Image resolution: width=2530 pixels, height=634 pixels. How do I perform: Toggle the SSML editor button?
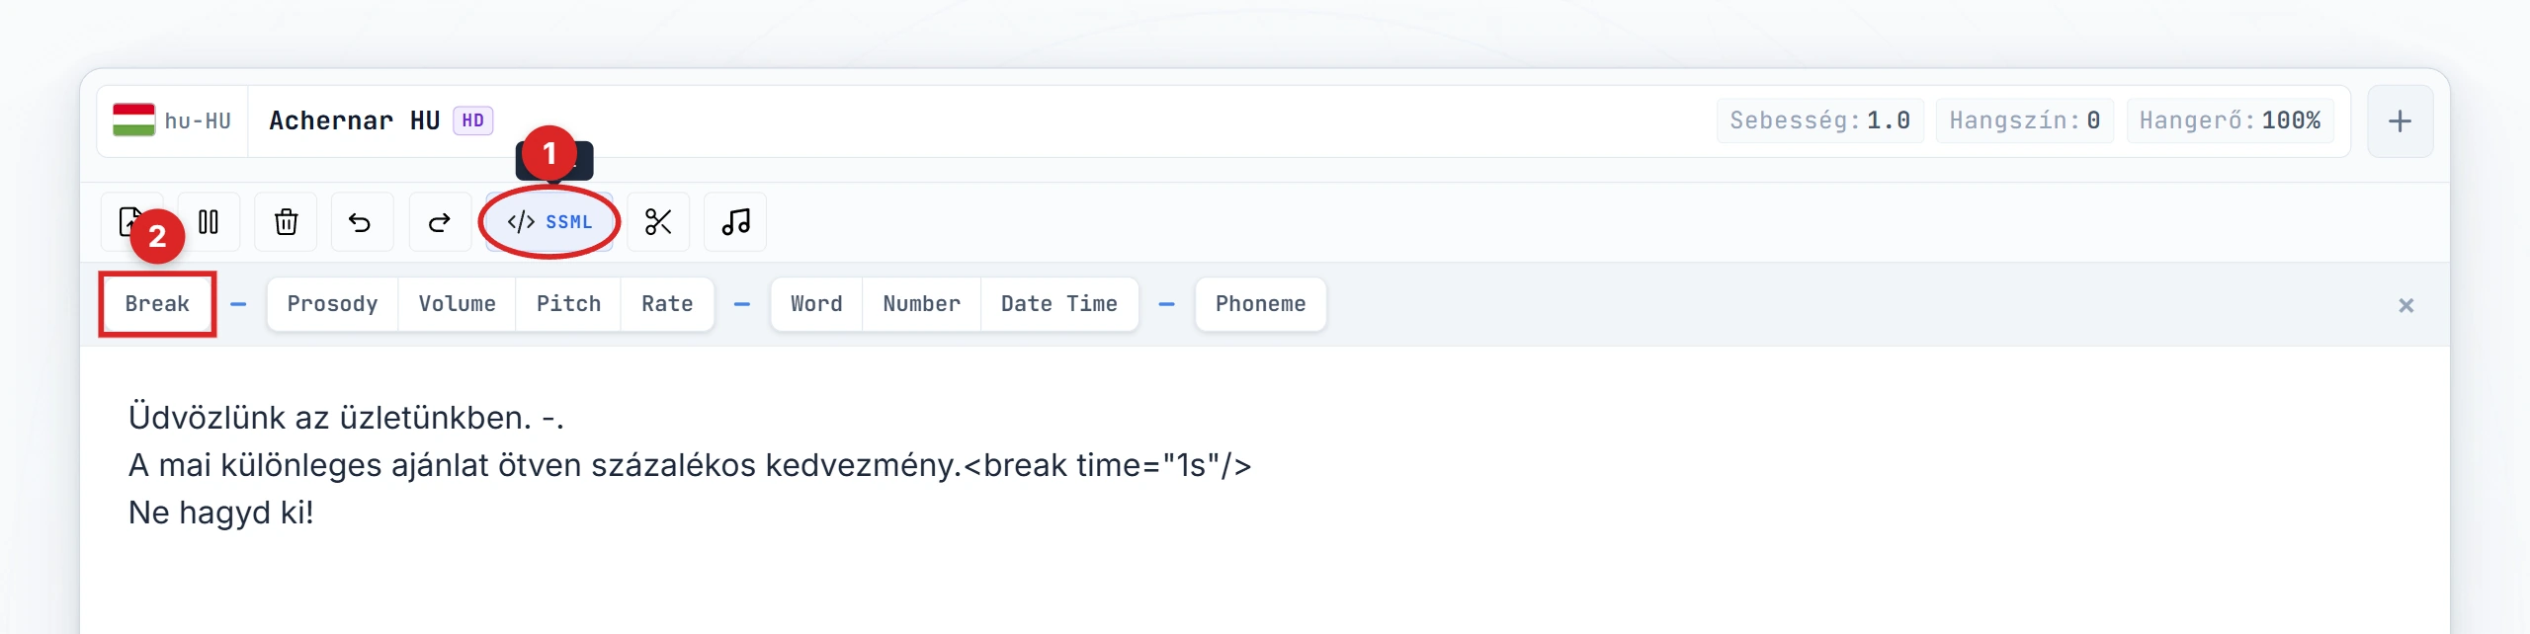[x=549, y=222]
